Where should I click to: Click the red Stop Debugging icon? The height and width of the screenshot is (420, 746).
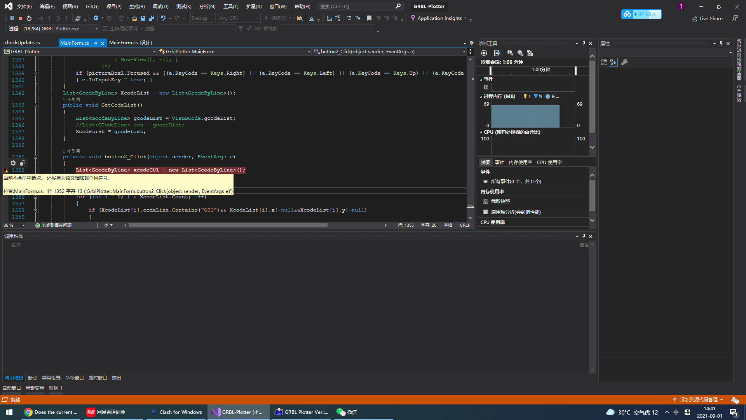point(21,18)
